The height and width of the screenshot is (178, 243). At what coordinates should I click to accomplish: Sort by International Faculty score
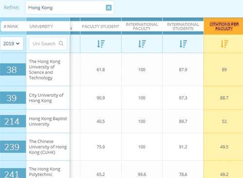click(x=142, y=44)
